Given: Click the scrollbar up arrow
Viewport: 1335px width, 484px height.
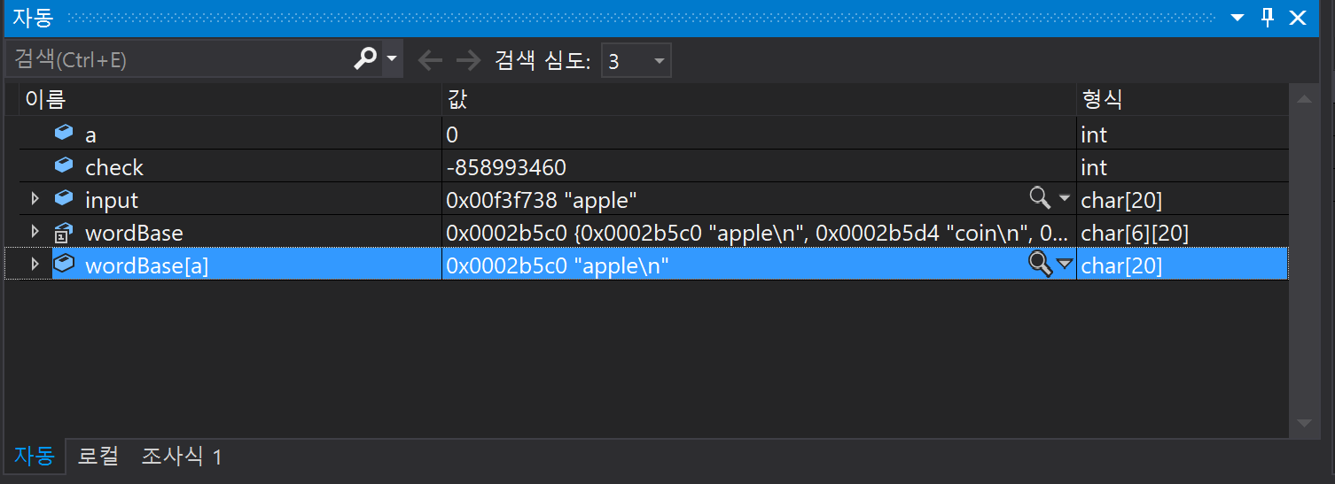Looking at the screenshot, I should [1303, 100].
